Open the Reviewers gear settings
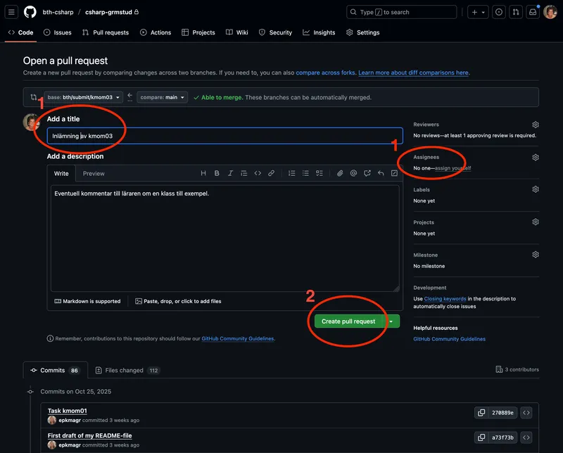Viewport: 563px width, 453px height. (x=535, y=125)
